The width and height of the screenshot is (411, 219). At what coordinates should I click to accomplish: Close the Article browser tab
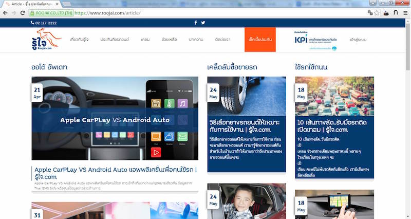tap(57, 4)
